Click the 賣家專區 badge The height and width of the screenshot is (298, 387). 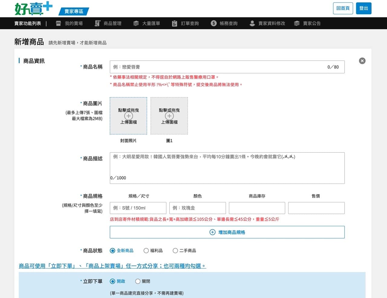[74, 12]
